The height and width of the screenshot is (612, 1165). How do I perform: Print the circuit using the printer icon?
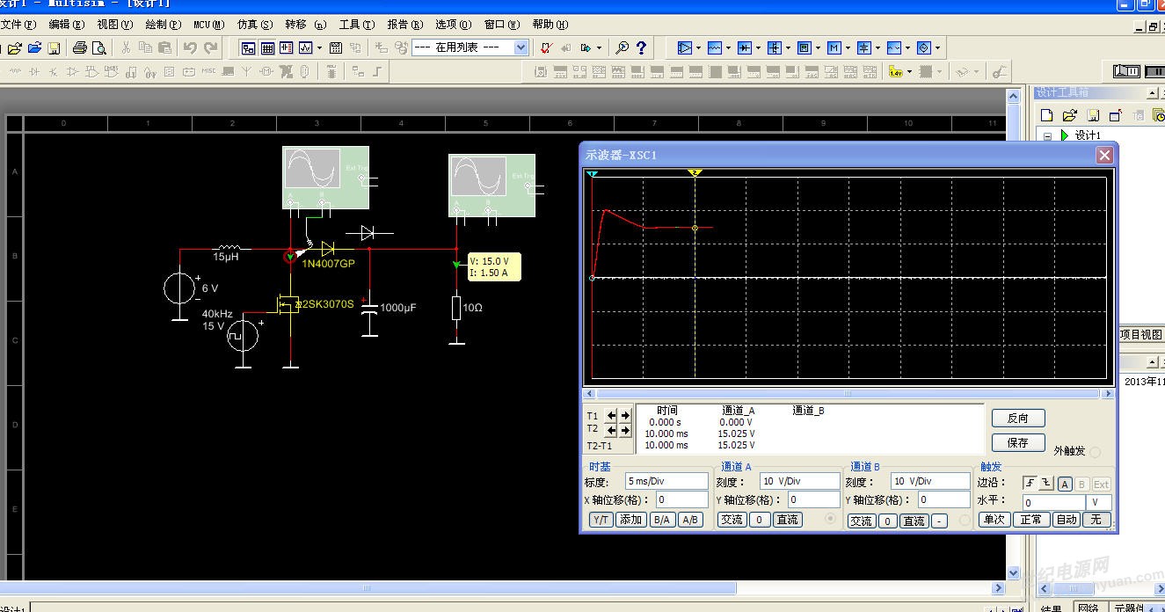coord(80,47)
